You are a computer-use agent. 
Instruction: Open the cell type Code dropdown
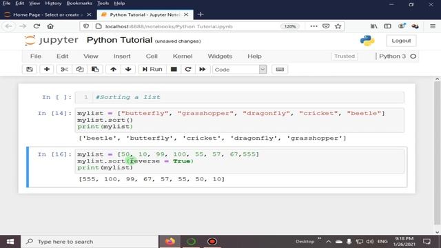(x=240, y=70)
